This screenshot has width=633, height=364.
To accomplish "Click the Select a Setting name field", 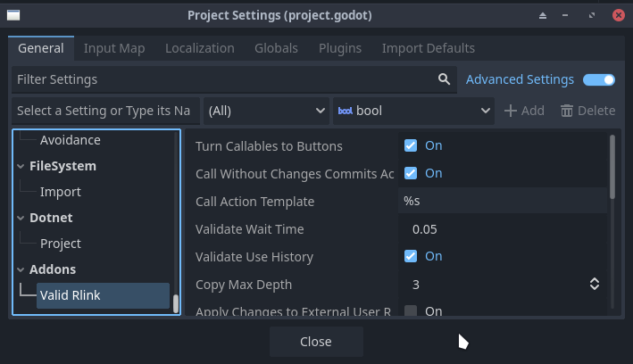I will pos(105,111).
